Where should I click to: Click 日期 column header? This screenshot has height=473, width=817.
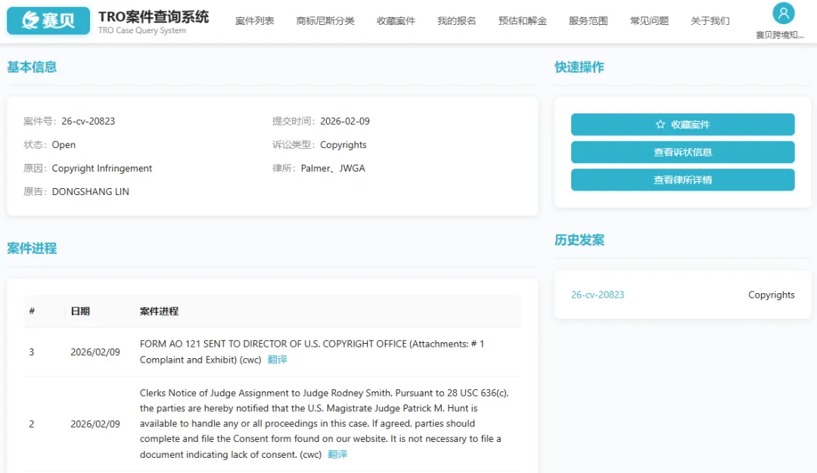(80, 311)
